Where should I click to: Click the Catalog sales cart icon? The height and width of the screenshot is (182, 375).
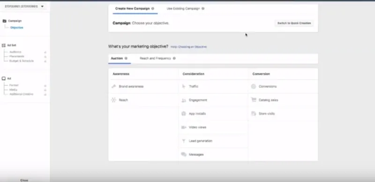pyautogui.click(x=254, y=100)
